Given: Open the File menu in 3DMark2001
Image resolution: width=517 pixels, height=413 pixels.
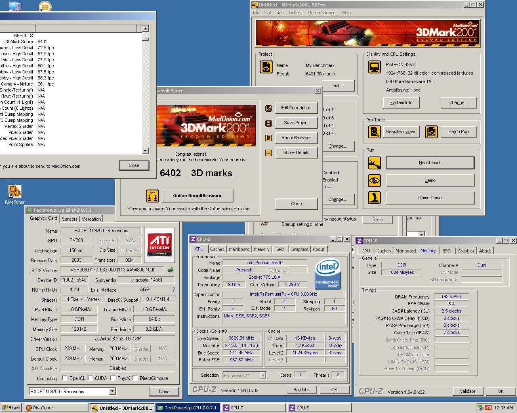Looking at the screenshot, I should 256,13.
